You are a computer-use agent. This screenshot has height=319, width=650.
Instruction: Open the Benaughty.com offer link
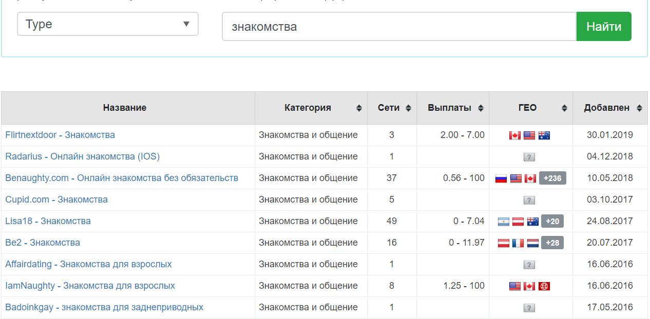coord(122,178)
